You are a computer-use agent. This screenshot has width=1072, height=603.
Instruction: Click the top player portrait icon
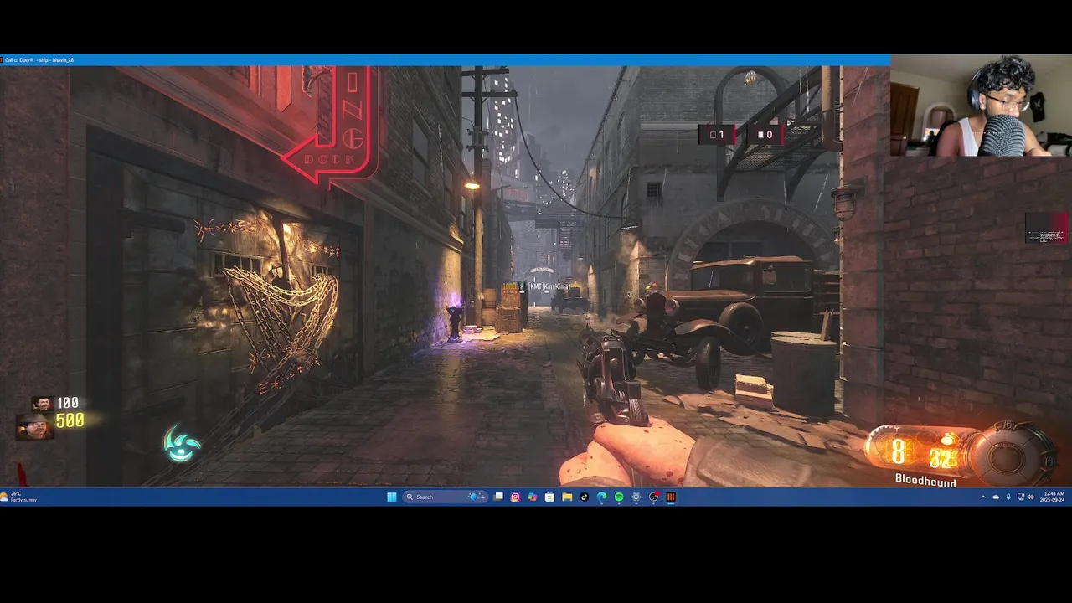click(x=42, y=405)
